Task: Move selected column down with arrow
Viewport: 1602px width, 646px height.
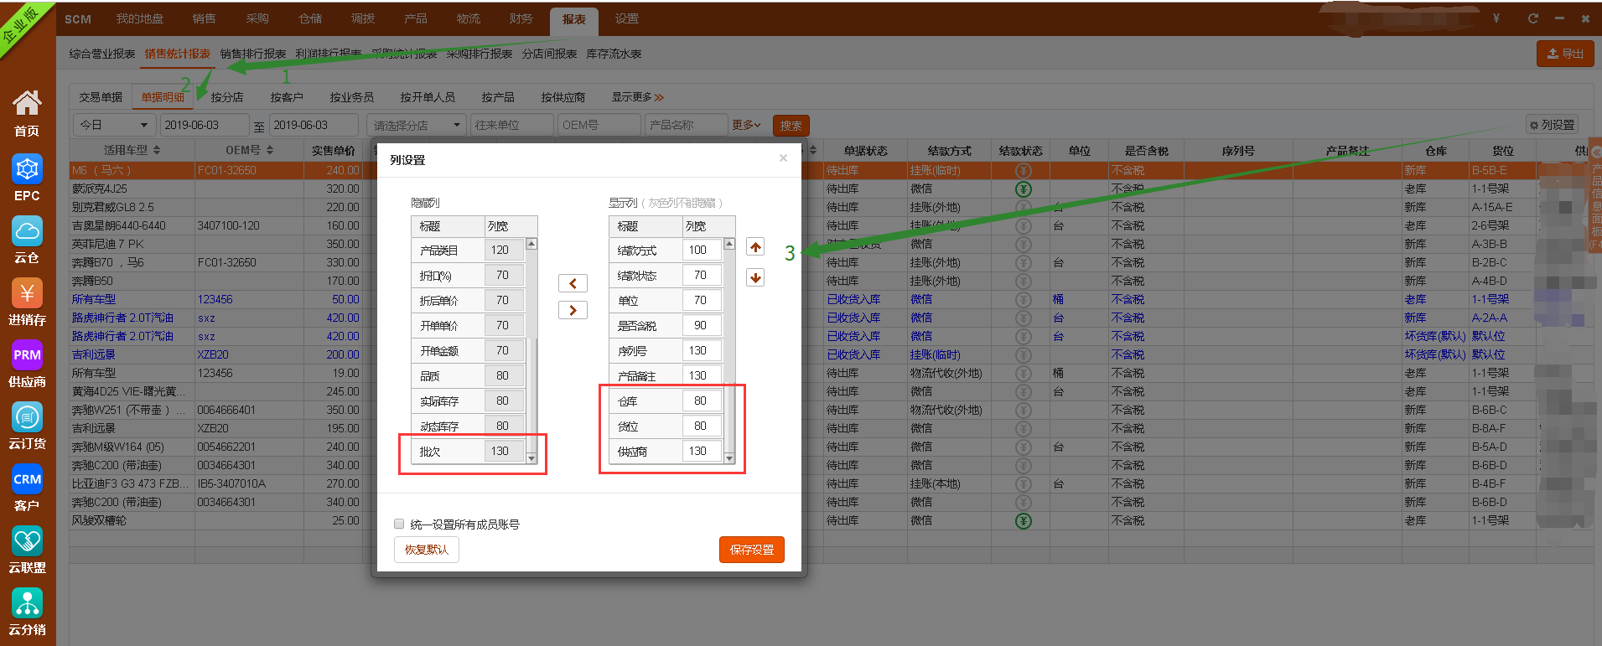Action: (755, 277)
